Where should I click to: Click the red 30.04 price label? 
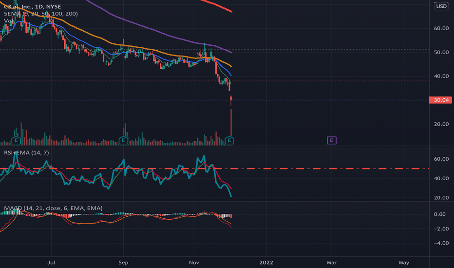click(x=440, y=100)
